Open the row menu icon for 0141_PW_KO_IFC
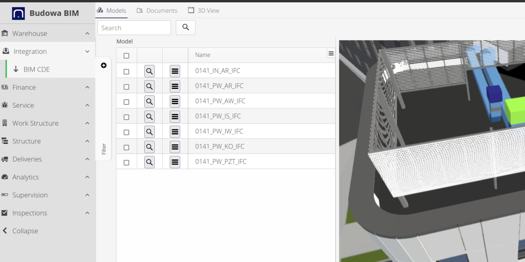This screenshot has height=262, width=525. (175, 147)
